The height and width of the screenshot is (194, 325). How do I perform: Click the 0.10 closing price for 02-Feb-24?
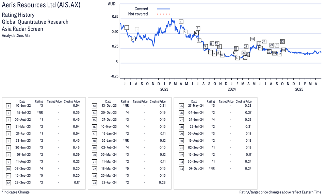tap(163, 148)
